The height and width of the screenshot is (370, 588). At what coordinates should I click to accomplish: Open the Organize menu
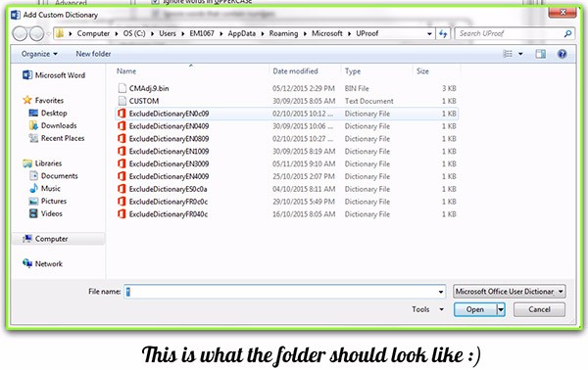pyautogui.click(x=39, y=54)
